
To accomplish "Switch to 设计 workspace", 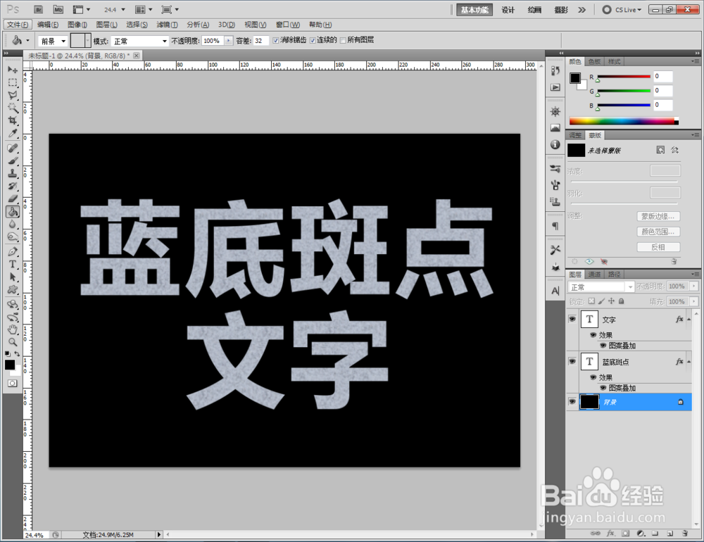I will coord(508,10).
